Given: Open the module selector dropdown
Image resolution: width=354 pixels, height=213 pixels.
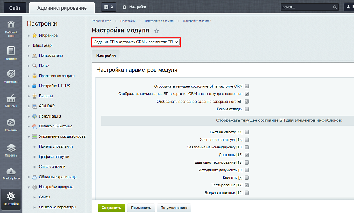Looking at the screenshot, I should 136,42.
